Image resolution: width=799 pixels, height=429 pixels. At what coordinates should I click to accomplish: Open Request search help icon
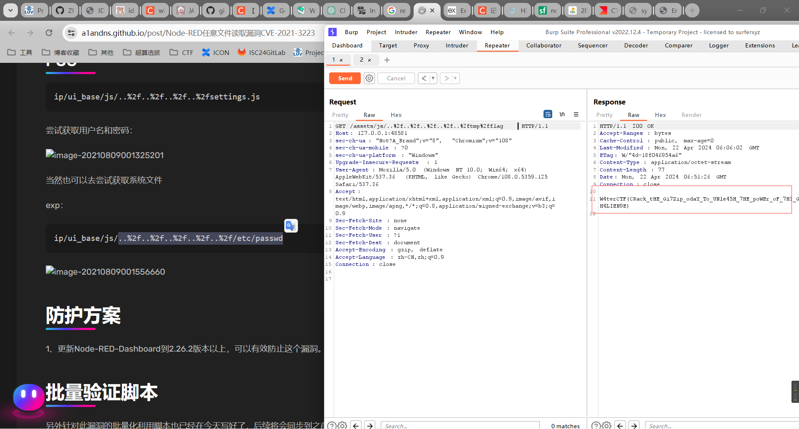332,425
